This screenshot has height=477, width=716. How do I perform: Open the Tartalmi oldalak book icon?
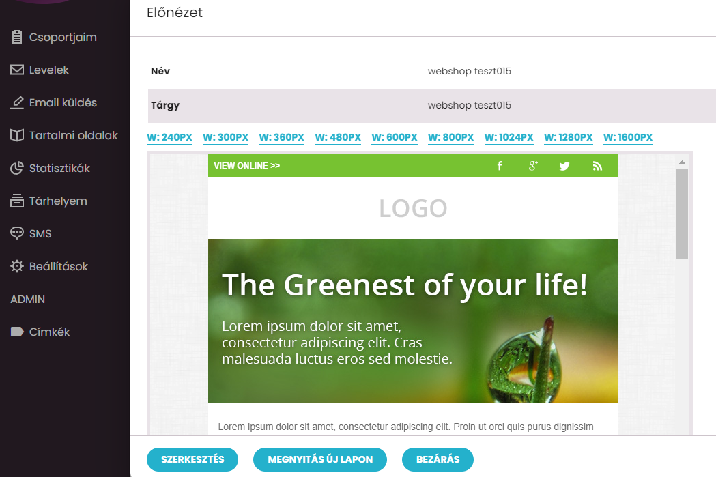click(17, 136)
